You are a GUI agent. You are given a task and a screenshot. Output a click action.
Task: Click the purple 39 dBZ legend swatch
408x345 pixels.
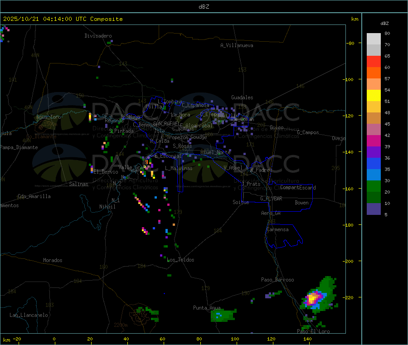tap(374, 152)
